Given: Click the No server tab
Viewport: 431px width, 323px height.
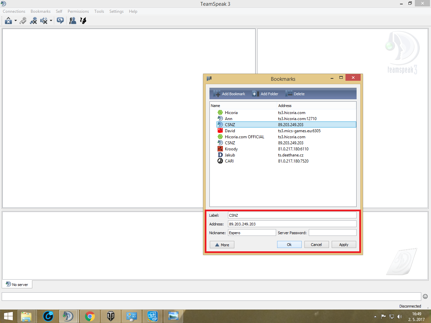Looking at the screenshot, I should [x=17, y=284].
